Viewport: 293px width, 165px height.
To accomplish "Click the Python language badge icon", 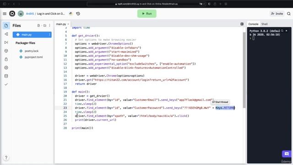I will click(71, 13).
